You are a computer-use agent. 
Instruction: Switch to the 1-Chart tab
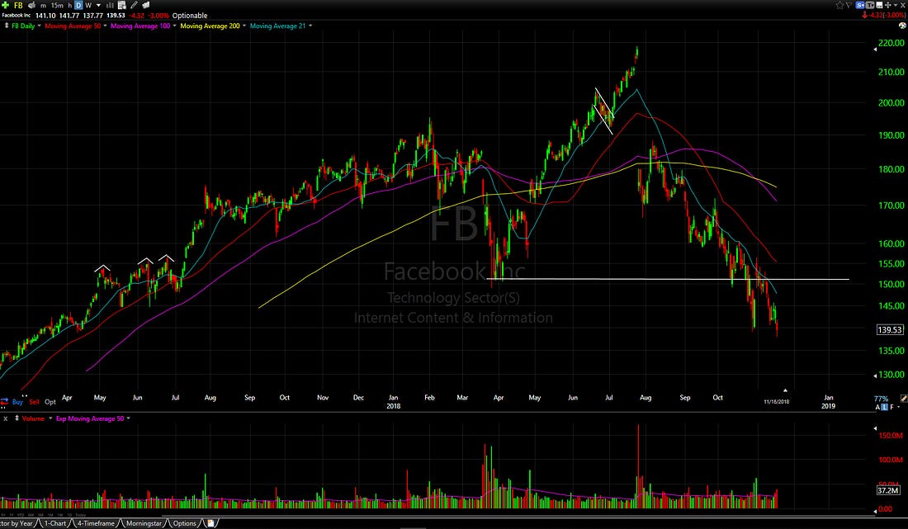click(x=55, y=523)
